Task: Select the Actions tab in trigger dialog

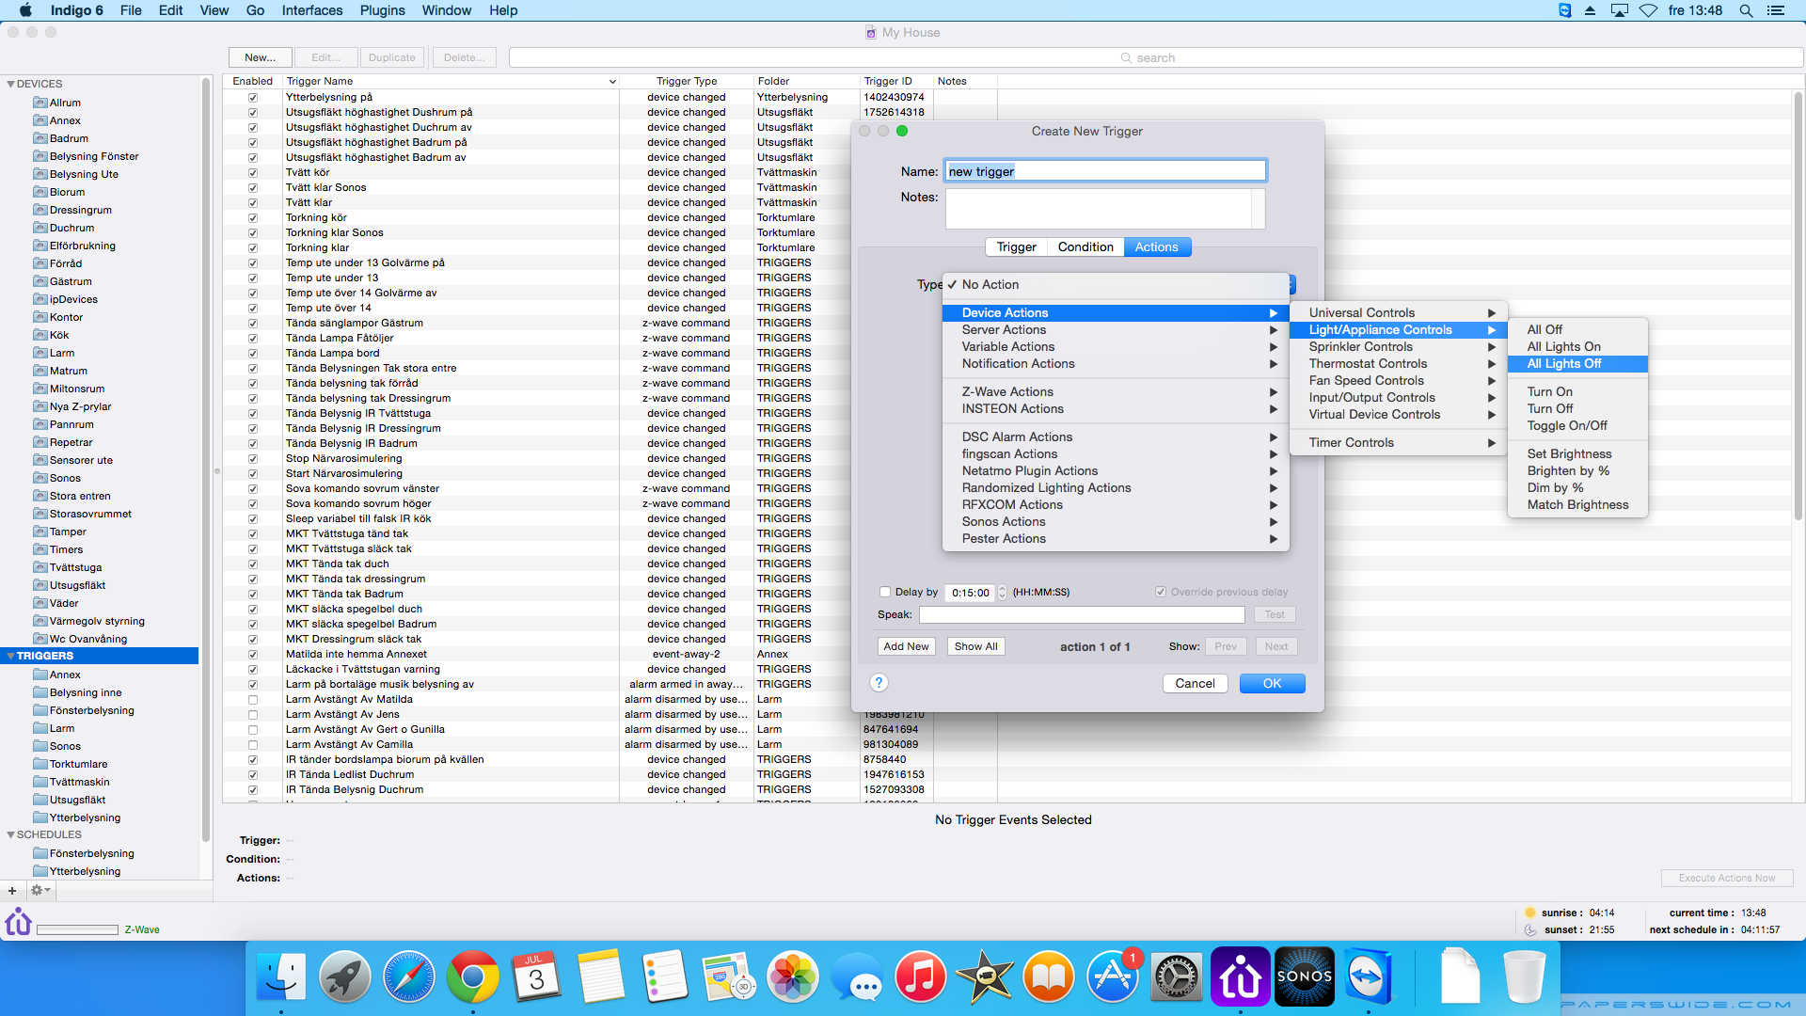Action: tap(1155, 246)
